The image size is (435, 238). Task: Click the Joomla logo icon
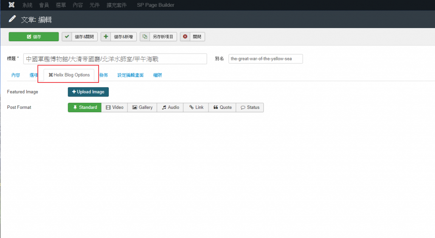[x=11, y=5]
